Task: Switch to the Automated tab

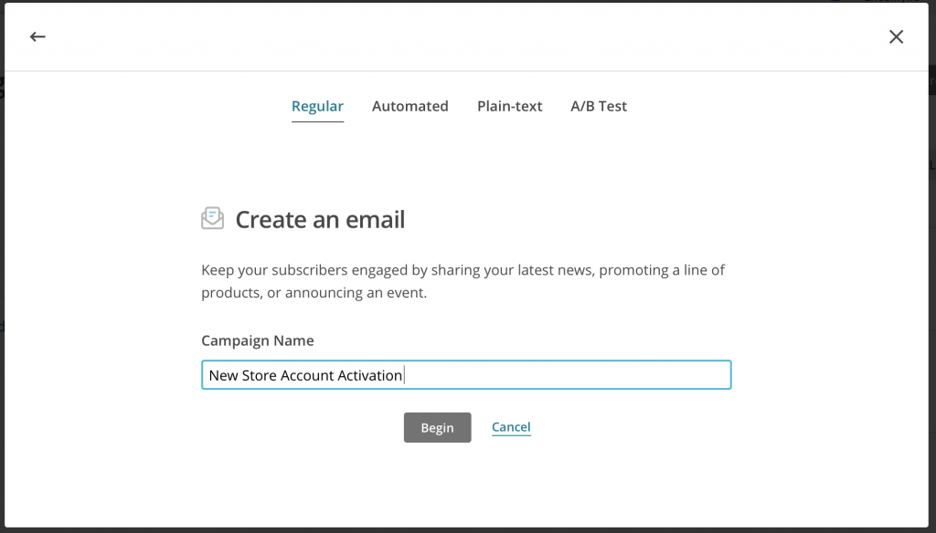Action: [x=409, y=106]
